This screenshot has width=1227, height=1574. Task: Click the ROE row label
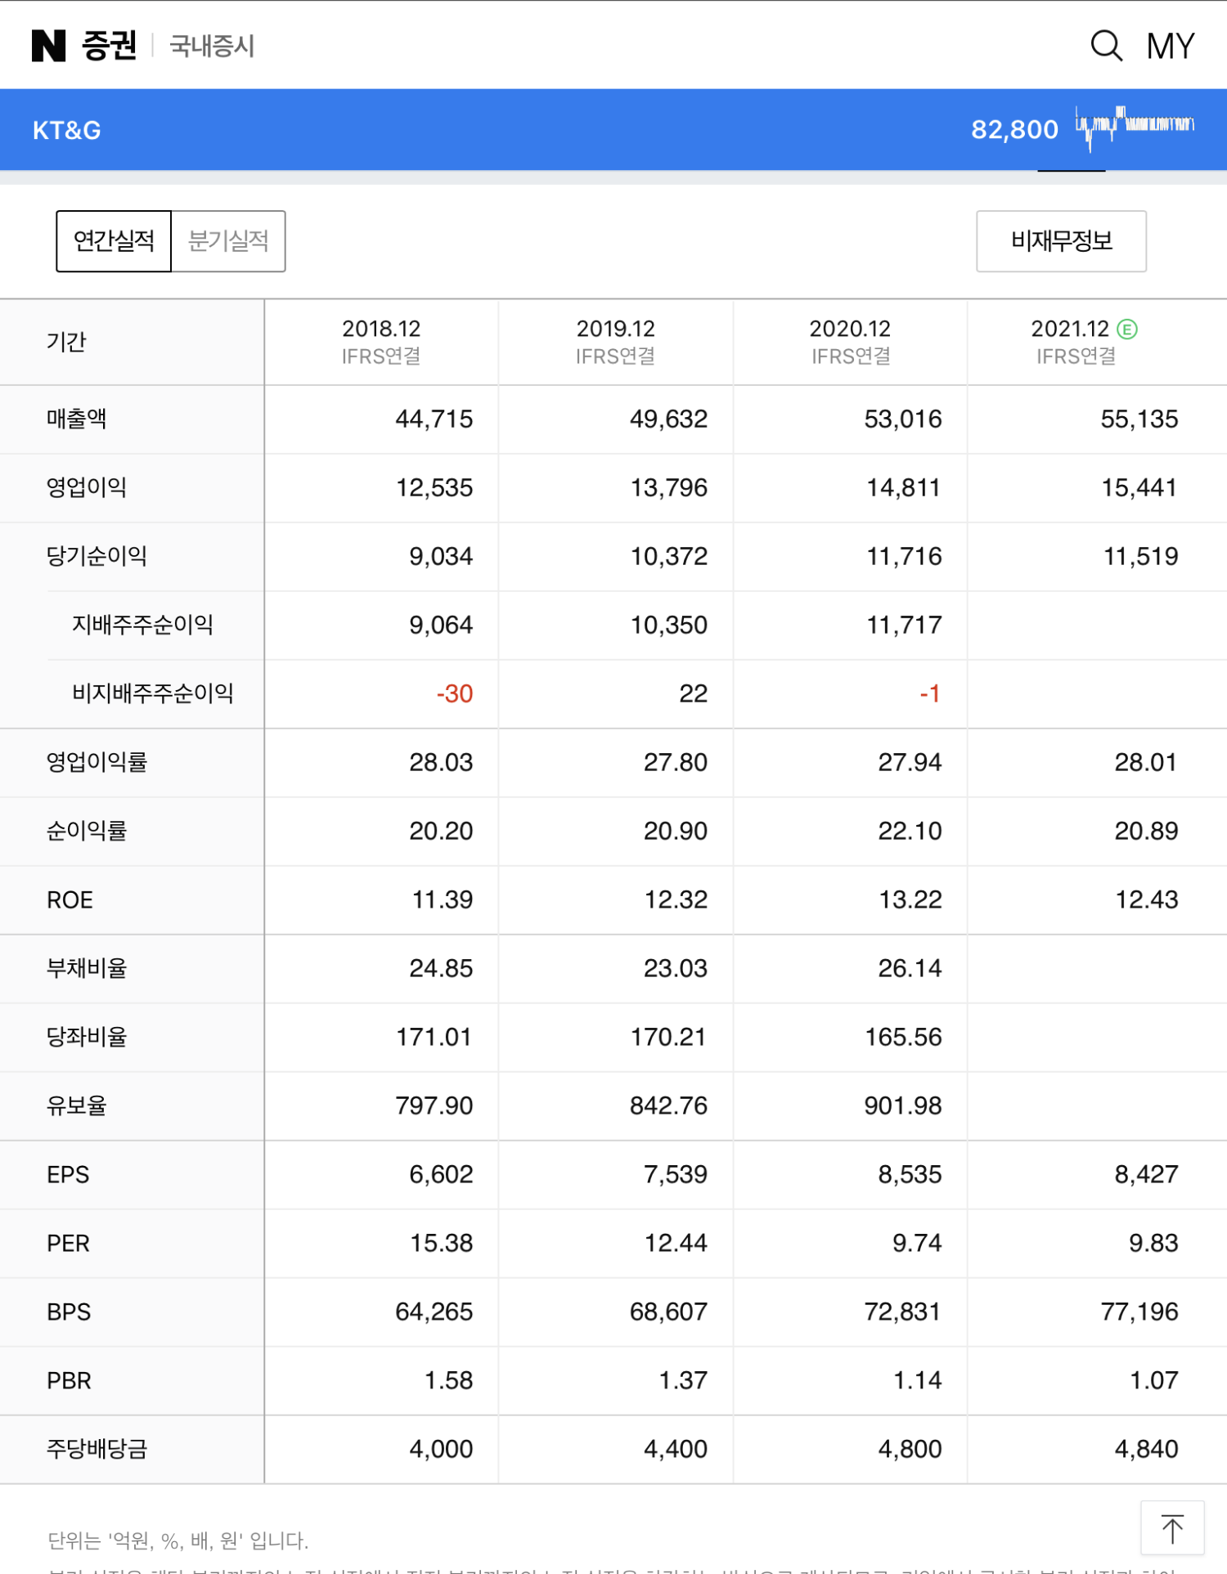pyautogui.click(x=70, y=900)
